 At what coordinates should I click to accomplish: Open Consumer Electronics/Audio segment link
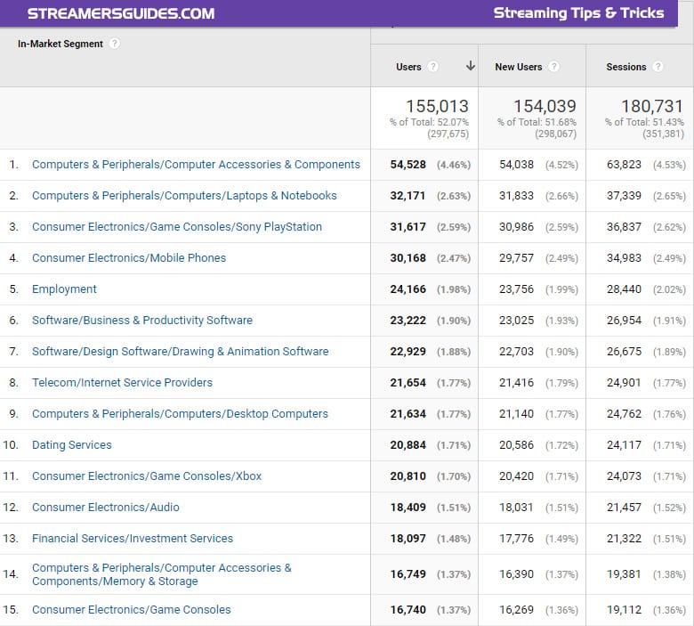pyautogui.click(x=105, y=508)
